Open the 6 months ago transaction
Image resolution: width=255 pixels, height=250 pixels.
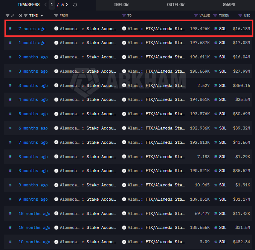[x=33, y=128]
